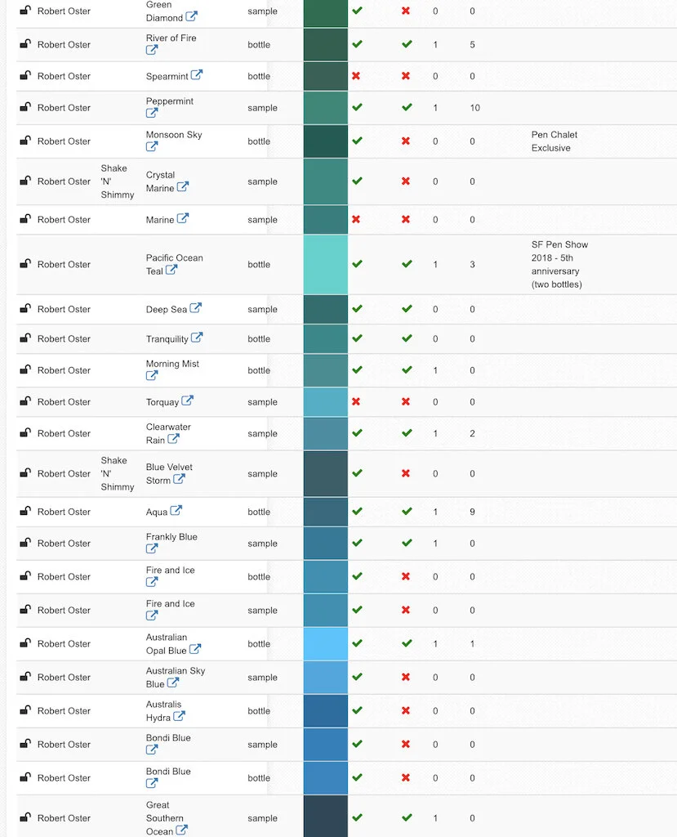
Task: Open external link for Peppermint ink
Action: [152, 113]
